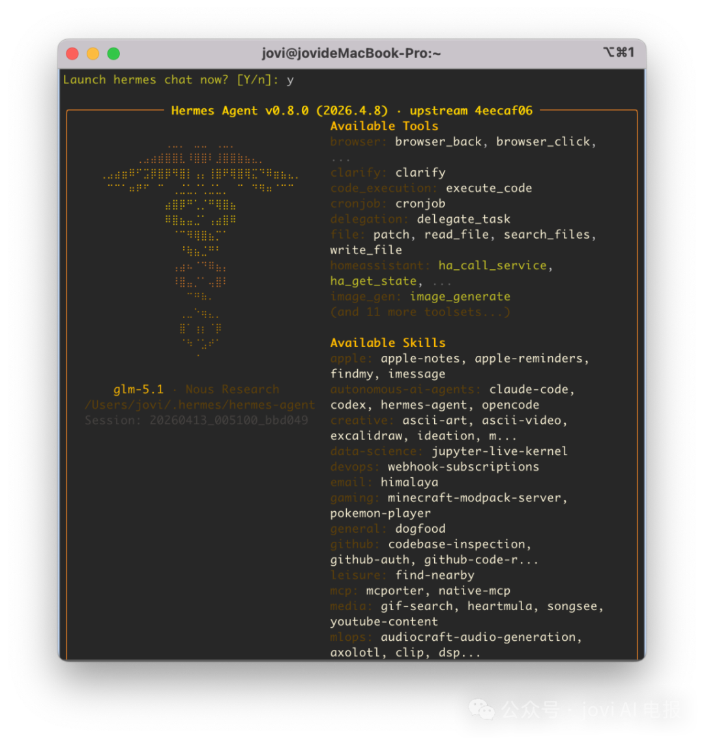Click the Session 20260413_005100_bbd049 line
Image resolution: width=704 pixels, height=738 pixels.
(196, 421)
